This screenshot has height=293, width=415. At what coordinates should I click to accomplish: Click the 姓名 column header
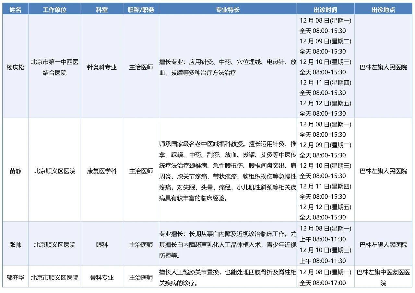(x=15, y=10)
